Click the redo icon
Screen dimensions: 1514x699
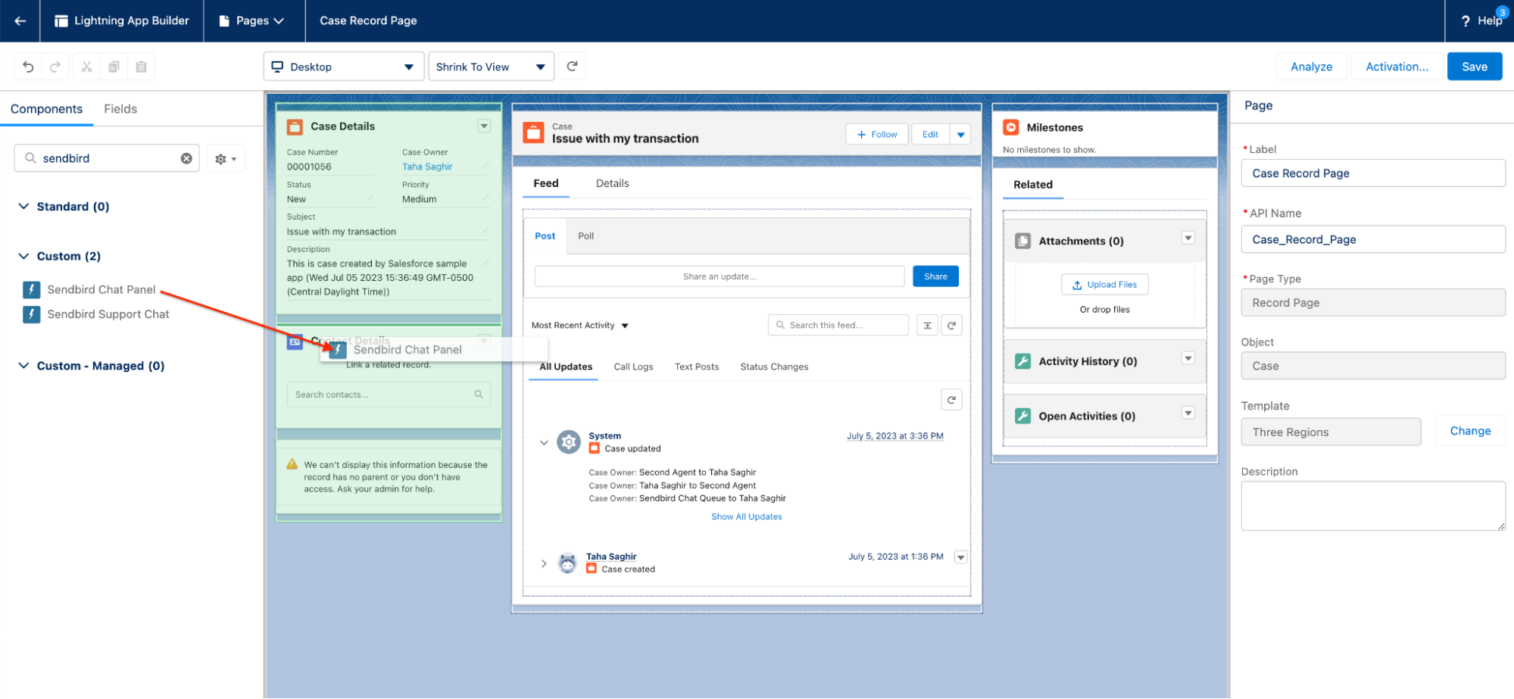pyautogui.click(x=55, y=67)
